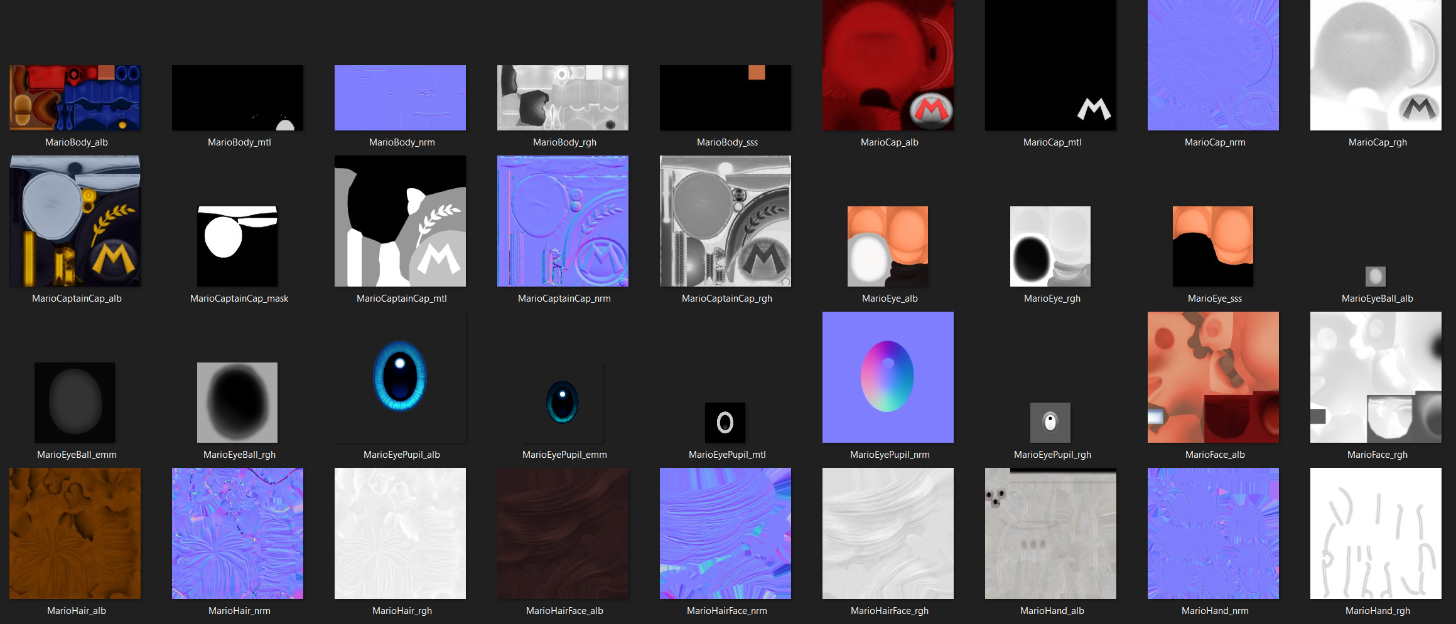
Task: Open the MarioHand_rgh thumbnail
Action: [1376, 534]
